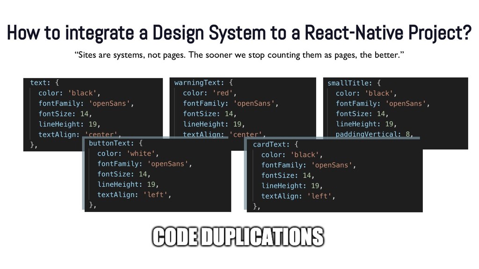This screenshot has width=479, height=269.
Task: Select color 'black' line in smallTitle block
Action: coord(366,93)
